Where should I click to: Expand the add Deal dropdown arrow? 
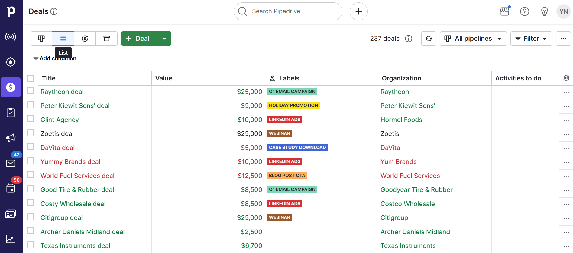point(164,39)
